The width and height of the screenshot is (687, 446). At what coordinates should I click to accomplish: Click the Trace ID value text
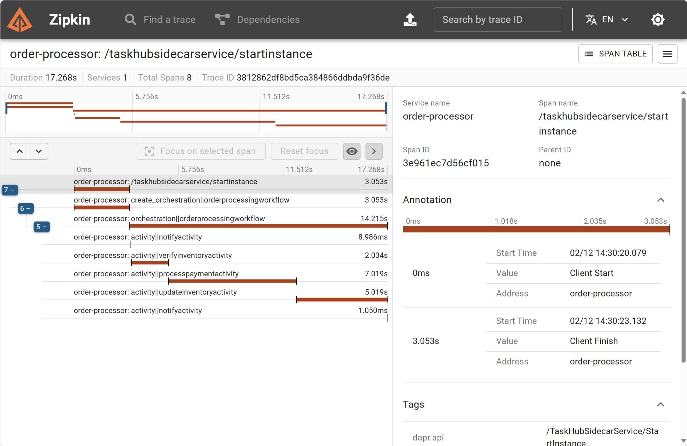point(313,77)
